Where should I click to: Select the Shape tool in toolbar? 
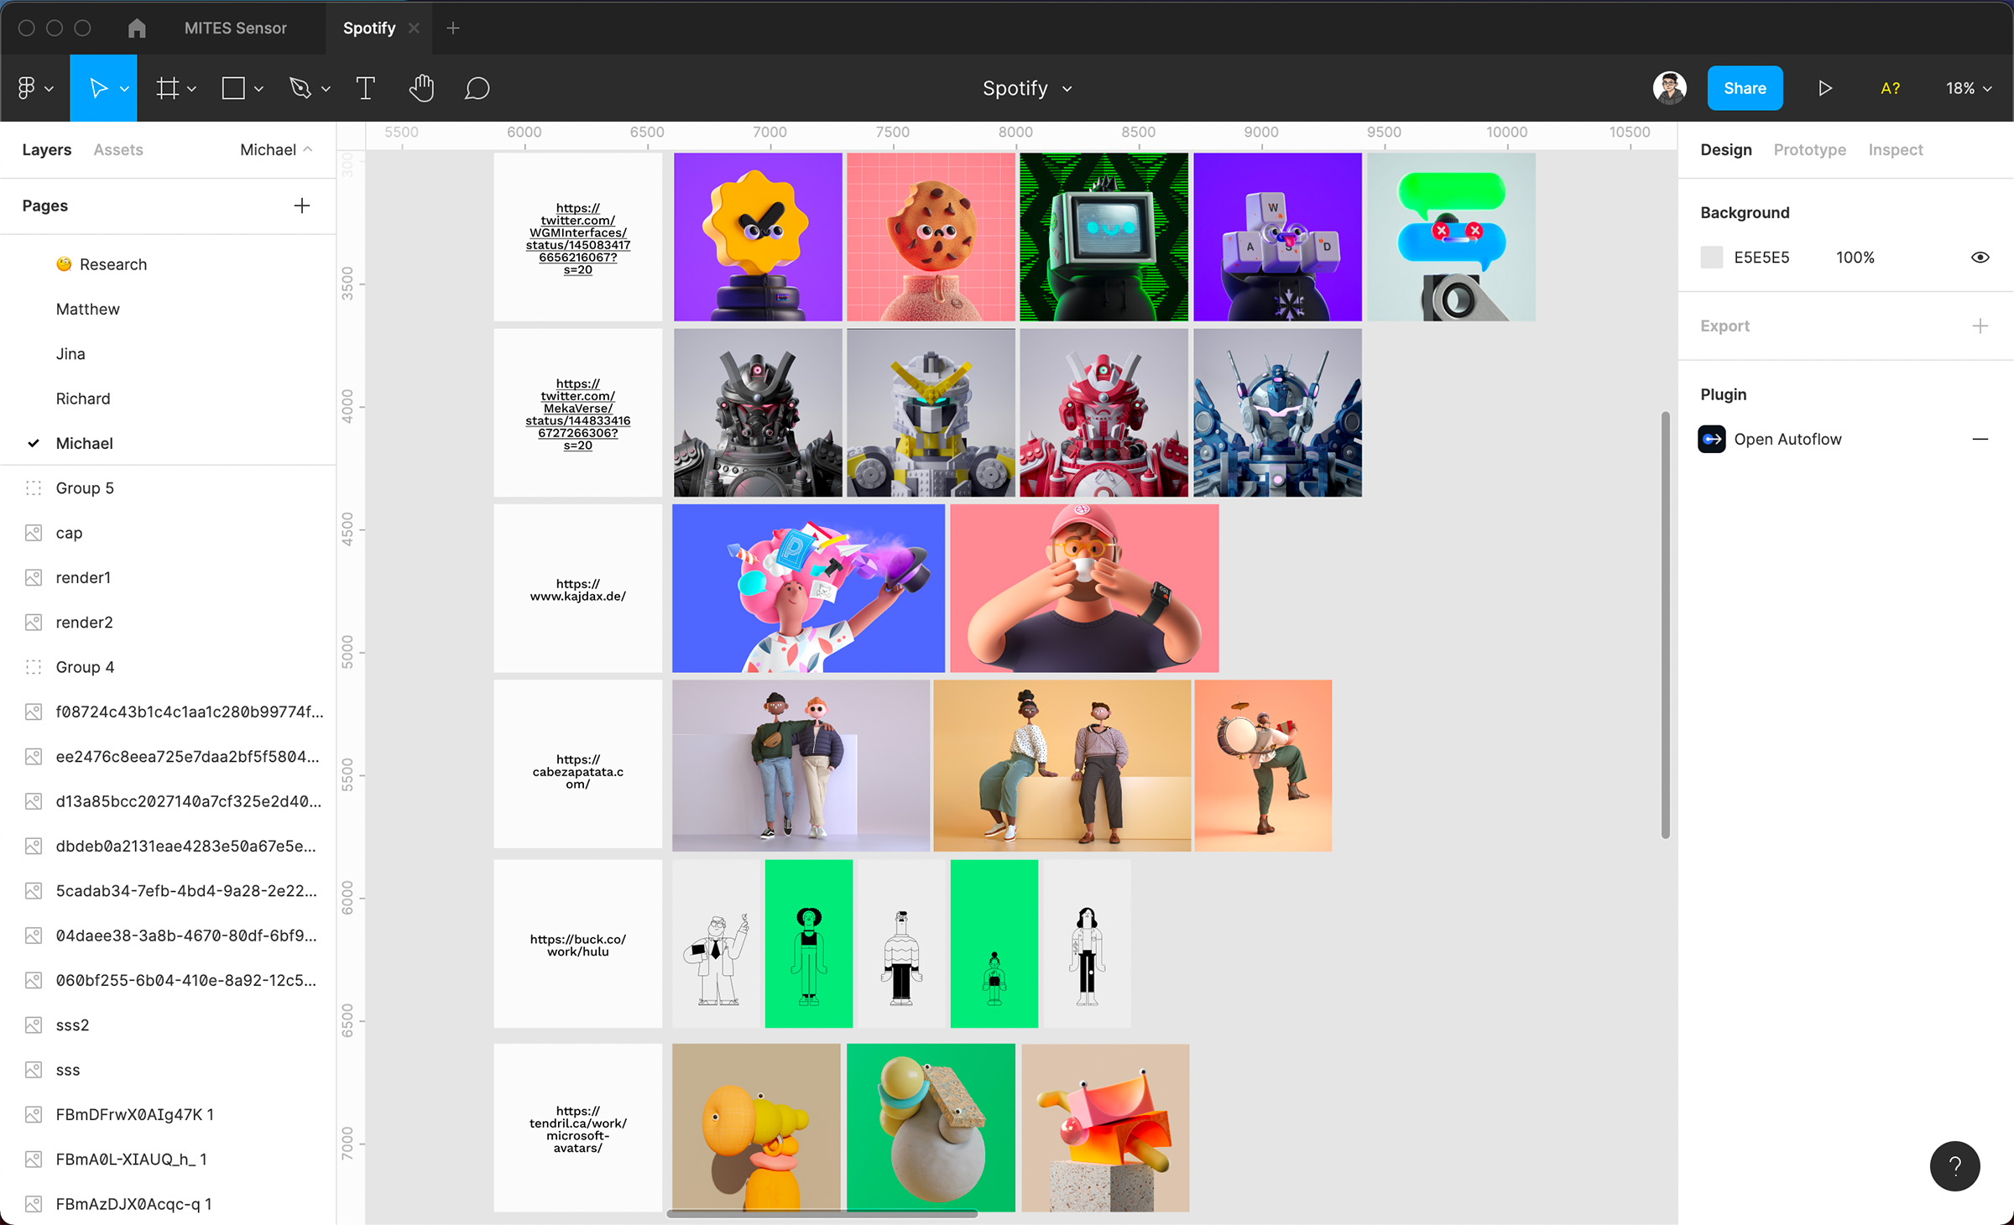[234, 89]
